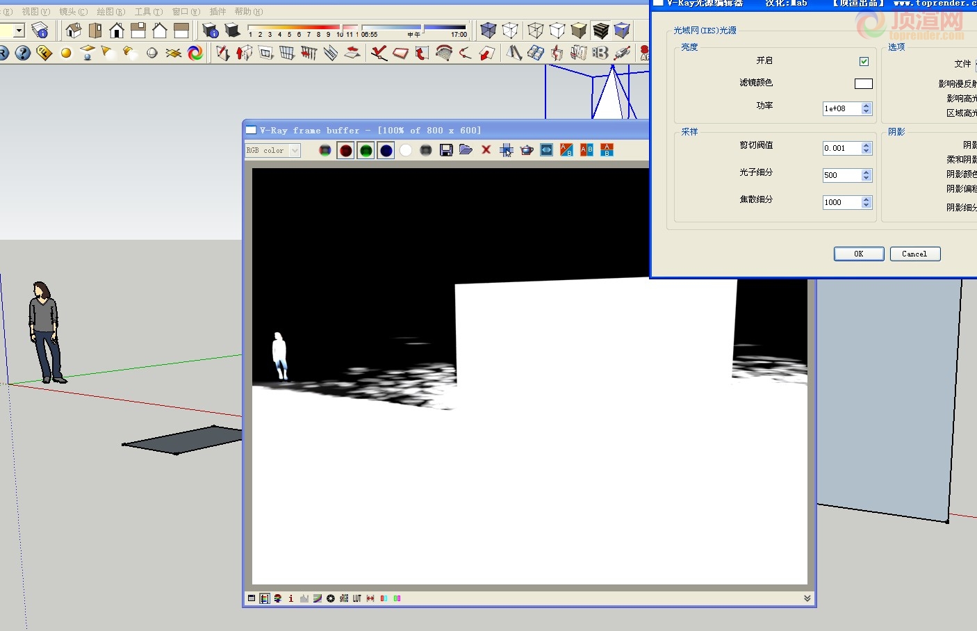This screenshot has width=977, height=631.
Task: Click the blue link/pan view icon in frame buffer
Action: 547,150
